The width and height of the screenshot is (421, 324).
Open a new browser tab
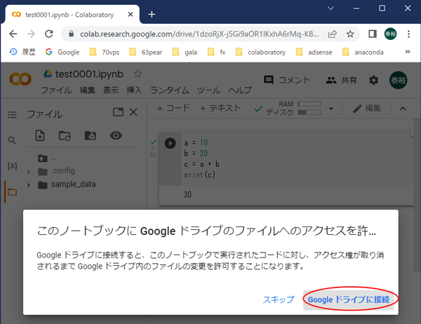pyautogui.click(x=152, y=14)
